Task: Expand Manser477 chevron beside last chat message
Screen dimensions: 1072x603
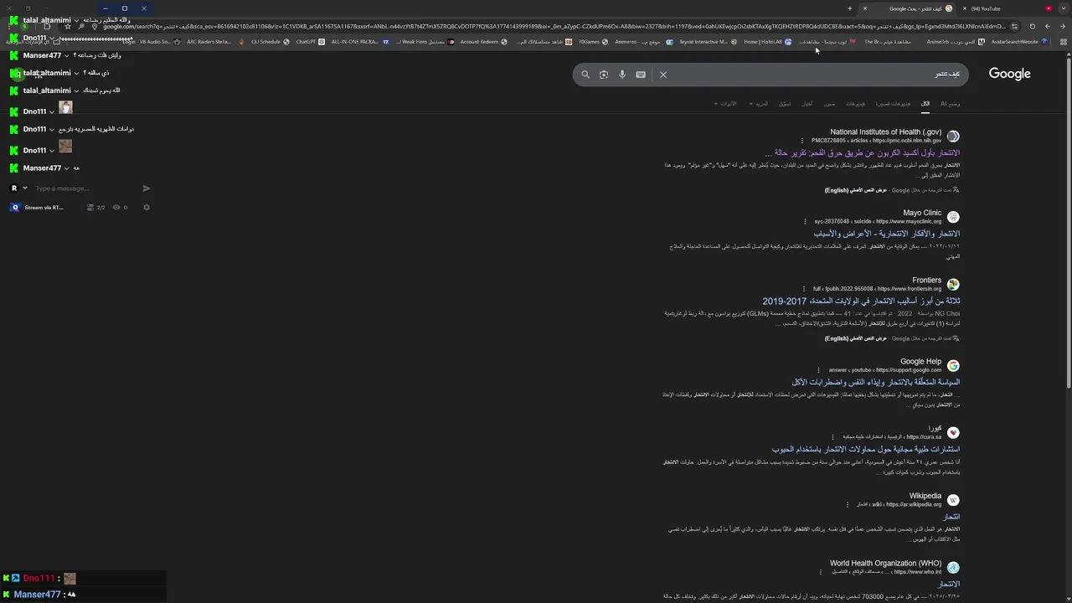Action: click(x=65, y=168)
